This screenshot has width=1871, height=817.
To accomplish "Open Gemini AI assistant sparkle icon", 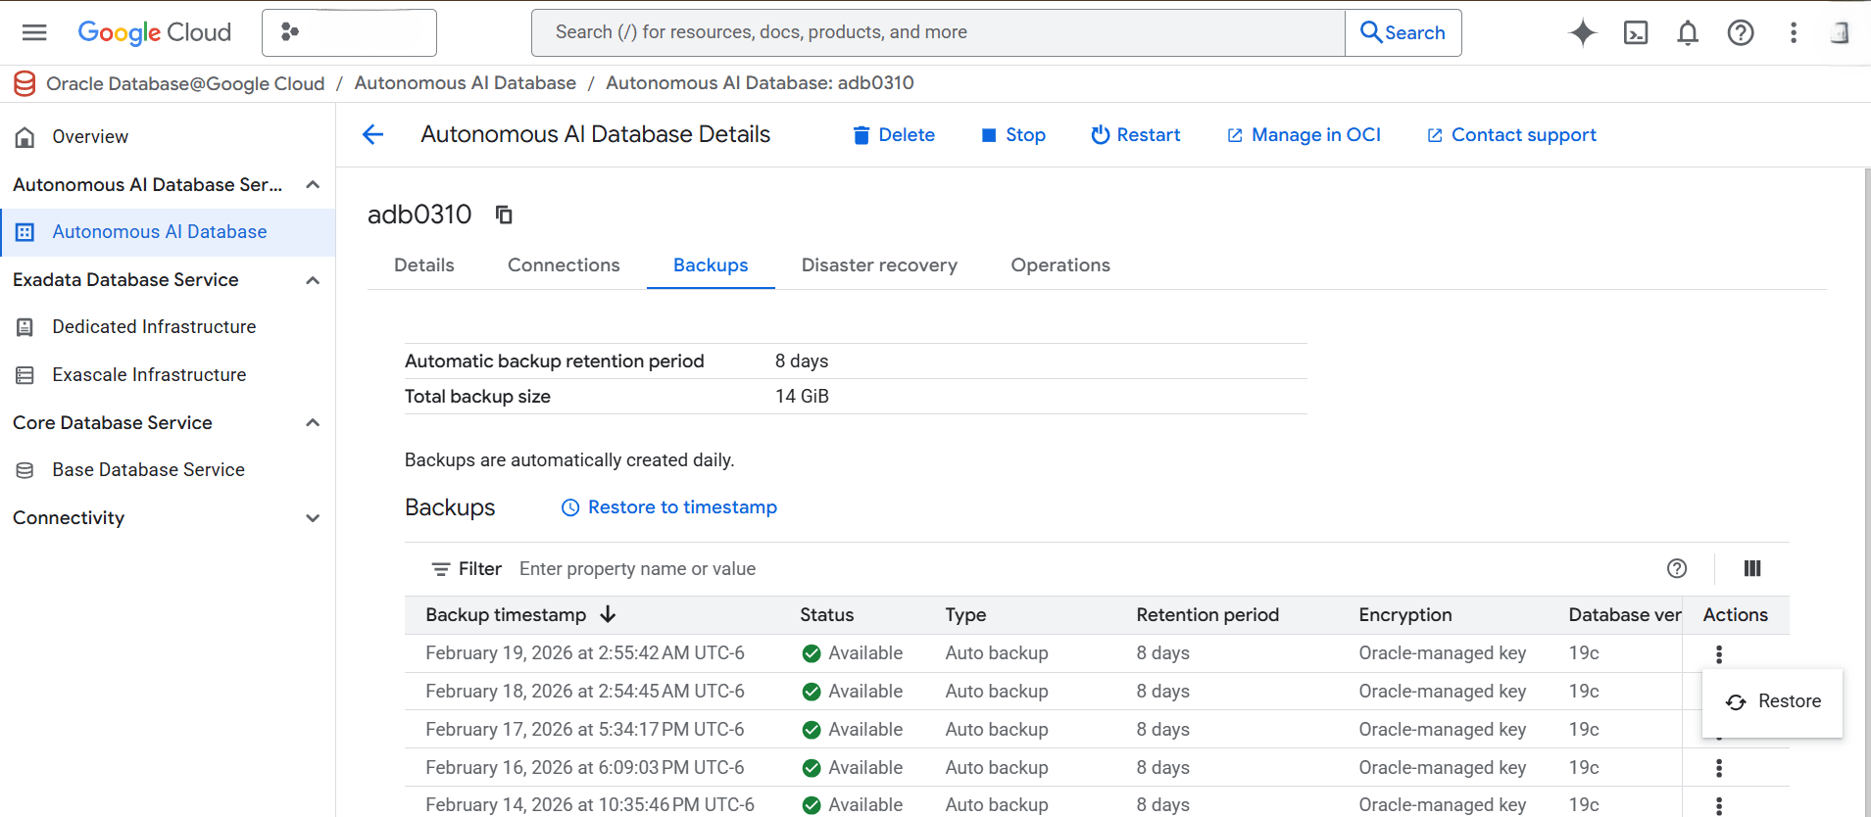I will click(1582, 32).
